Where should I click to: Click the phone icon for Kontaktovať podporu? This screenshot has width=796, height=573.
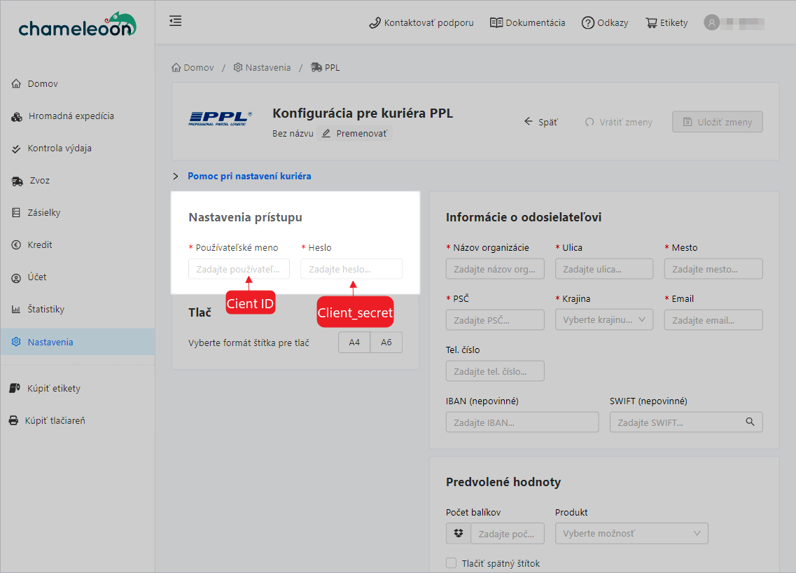click(375, 22)
